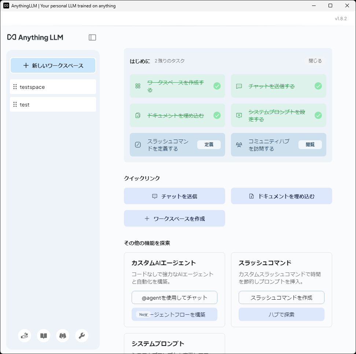
Task: Hide the はじめに checklist with 閉じる
Action: pyautogui.click(x=315, y=61)
